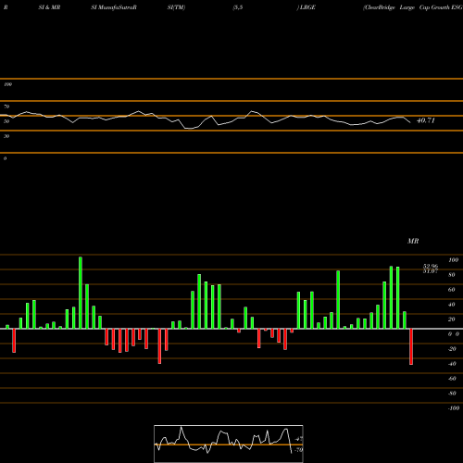Click the RSI axis label "30"
Viewport: 463px width, 463px height.
pyautogui.click(x=6, y=136)
